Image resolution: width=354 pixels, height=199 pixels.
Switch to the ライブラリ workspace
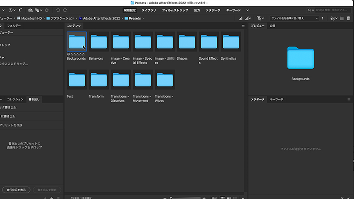(149, 10)
